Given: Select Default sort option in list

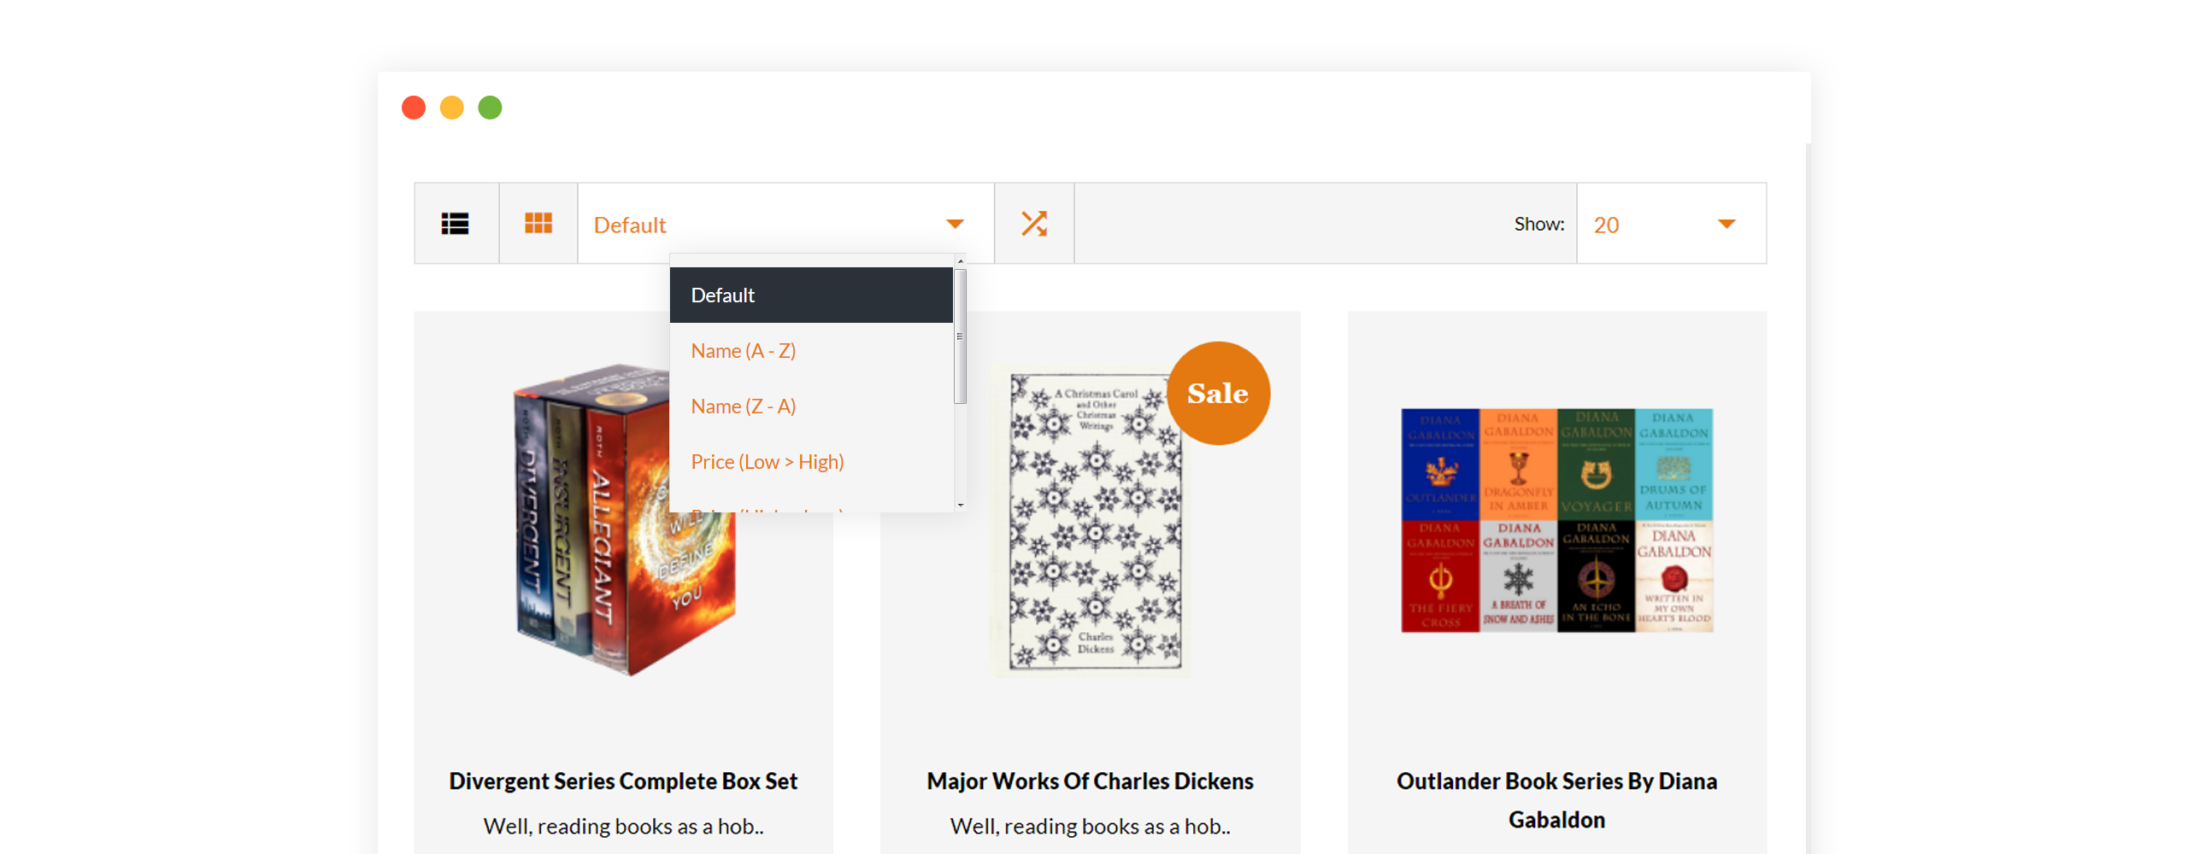Looking at the screenshot, I should click(x=811, y=295).
